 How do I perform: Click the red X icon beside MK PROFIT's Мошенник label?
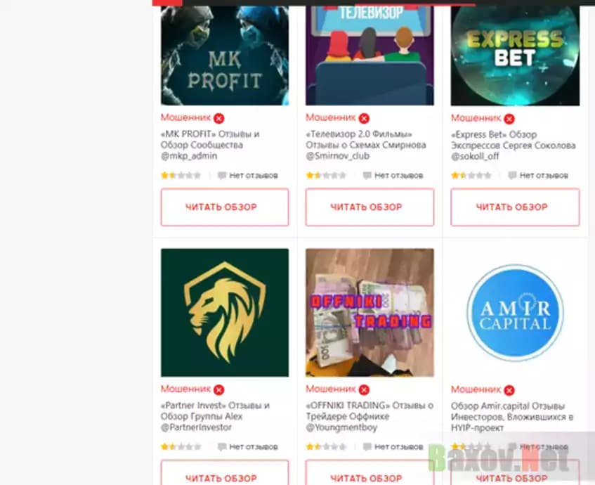(219, 119)
